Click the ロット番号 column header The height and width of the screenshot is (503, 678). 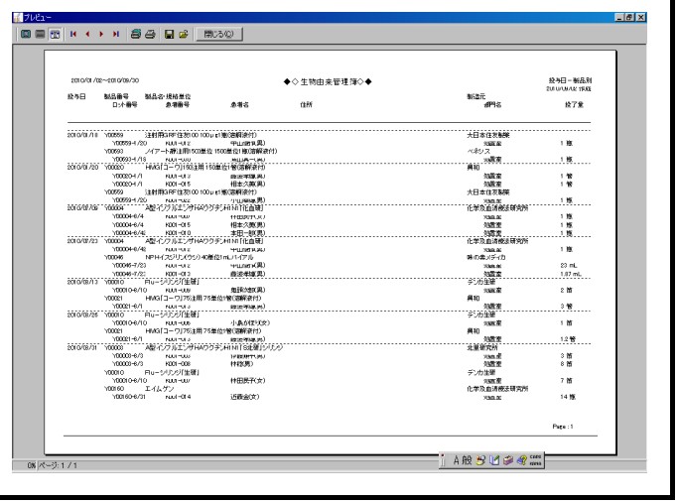click(x=124, y=104)
